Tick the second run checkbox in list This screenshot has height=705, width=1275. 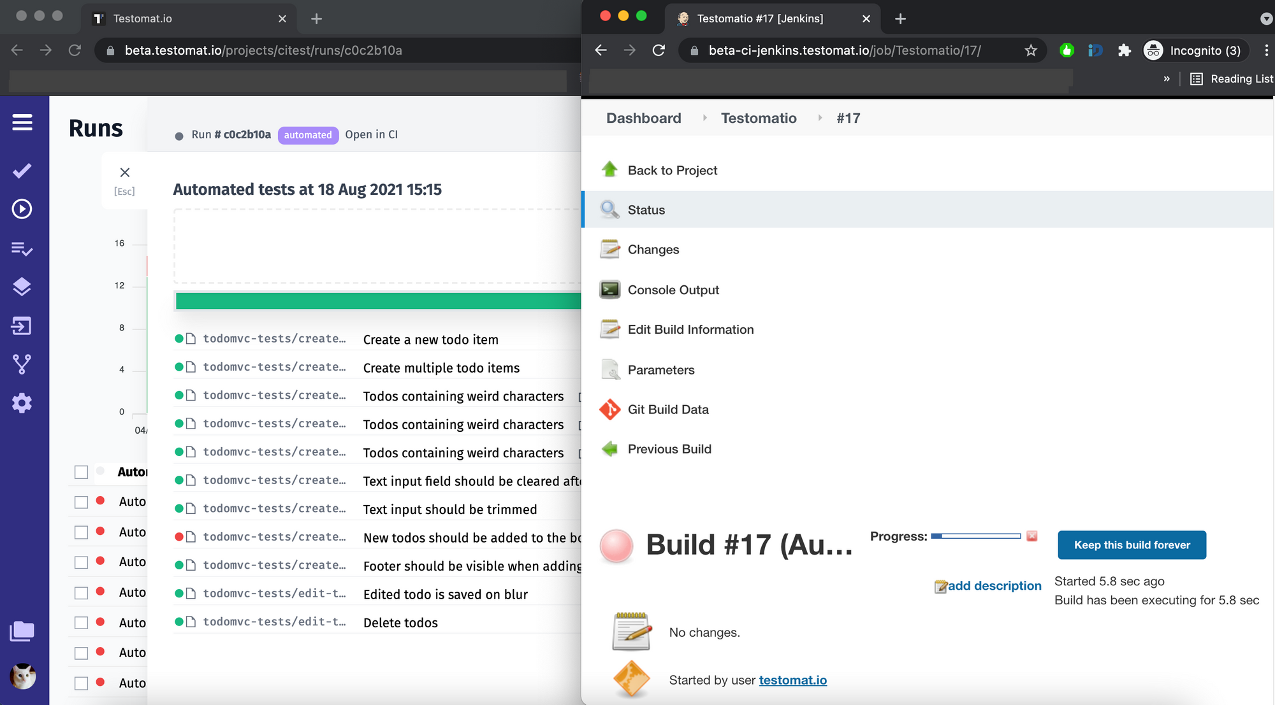pos(81,502)
